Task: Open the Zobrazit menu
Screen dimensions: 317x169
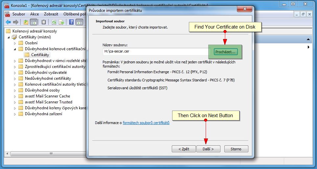Action: (x=51, y=14)
